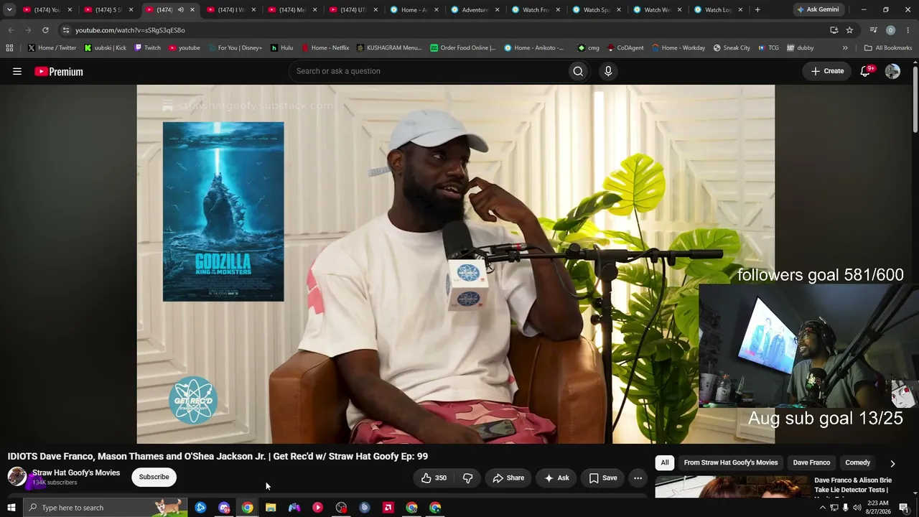
Task: Focus the YouTube search box
Action: (x=427, y=71)
